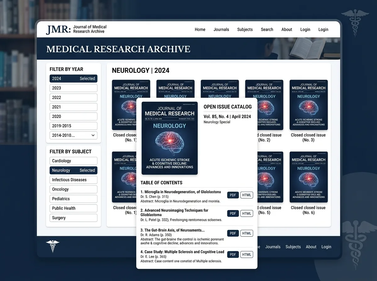Open Search in the top navigation

[x=267, y=29]
